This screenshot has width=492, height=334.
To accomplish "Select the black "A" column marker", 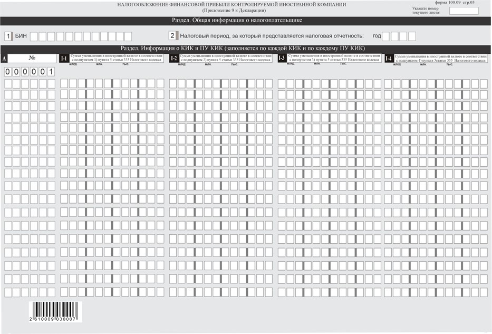I will (x=4, y=58).
